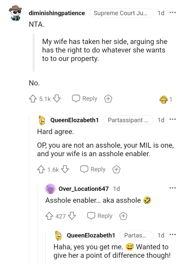185x265 pixels.
Task: Upvote QueenElozabeth1's Hard agree comment
Action: (41, 169)
